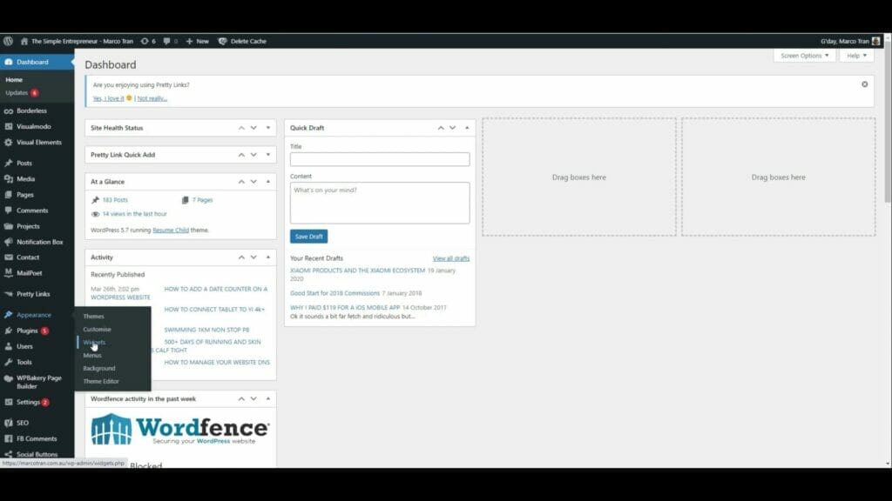Expand the Help dropdown
Viewport: 892px width, 501px height.
855,55
